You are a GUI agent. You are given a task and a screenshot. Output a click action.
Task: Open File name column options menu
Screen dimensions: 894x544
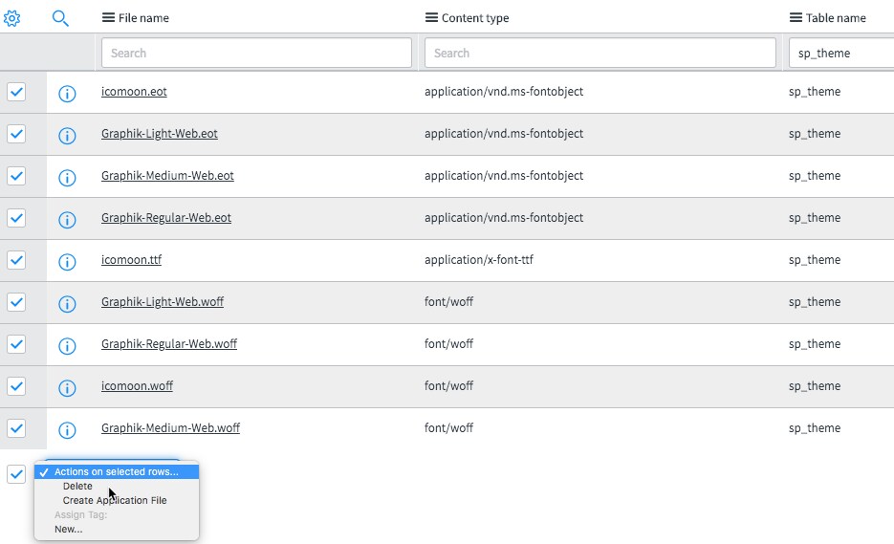click(x=108, y=18)
